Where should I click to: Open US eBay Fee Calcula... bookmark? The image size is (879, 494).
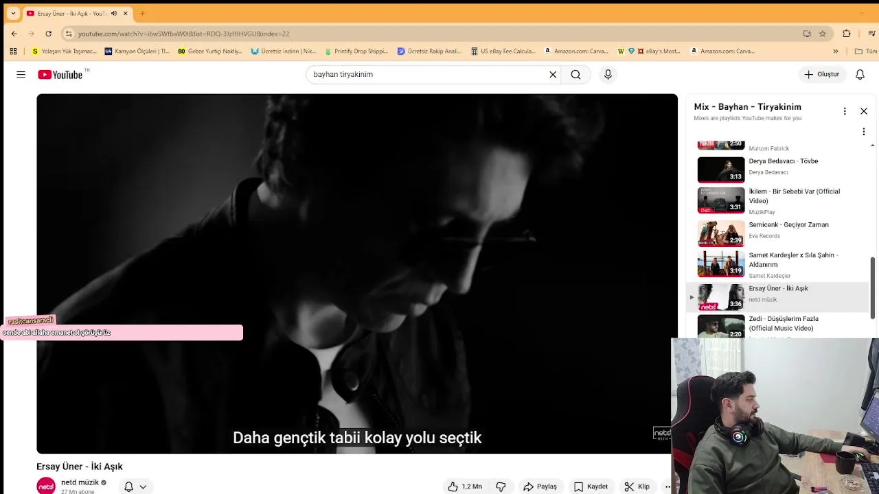pyautogui.click(x=503, y=51)
